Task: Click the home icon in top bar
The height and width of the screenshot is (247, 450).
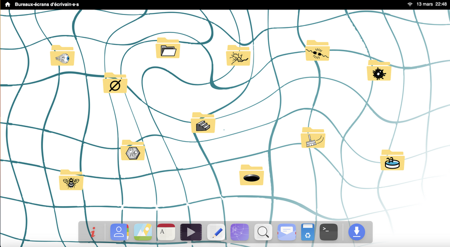Action: click(7, 4)
